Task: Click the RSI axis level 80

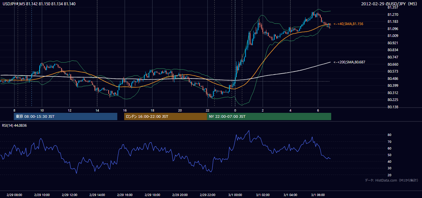Action: [x=389, y=135]
